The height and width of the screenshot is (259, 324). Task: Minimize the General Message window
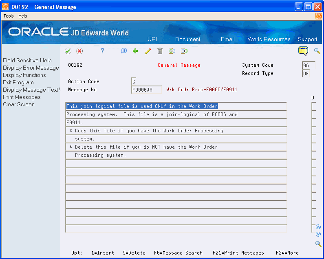[299, 7]
